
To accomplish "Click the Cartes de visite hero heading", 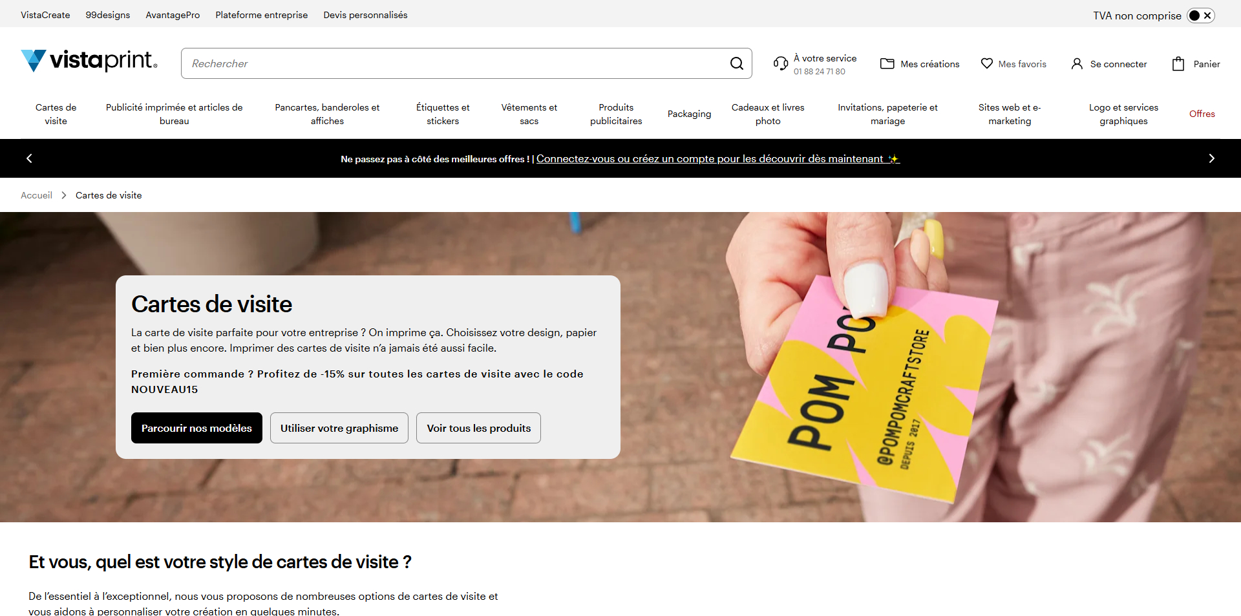I will [x=211, y=304].
